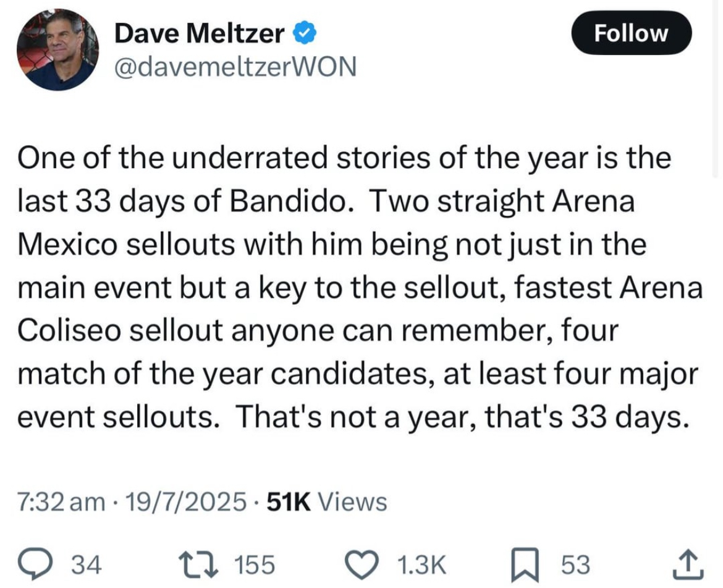
Task: Open the @davemeltzerWON handle link
Action: tap(237, 67)
